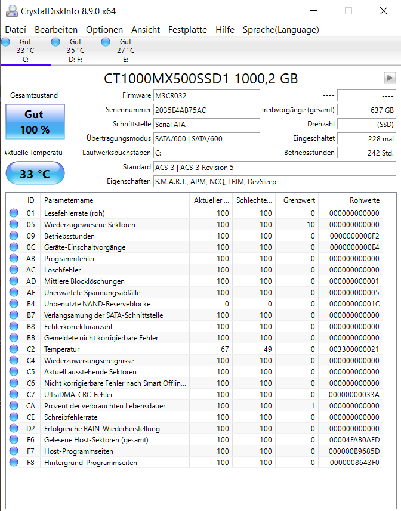Click the status orb of Prozent der verbrauchten Lebensdauer
The height and width of the screenshot is (511, 401).
(14, 405)
